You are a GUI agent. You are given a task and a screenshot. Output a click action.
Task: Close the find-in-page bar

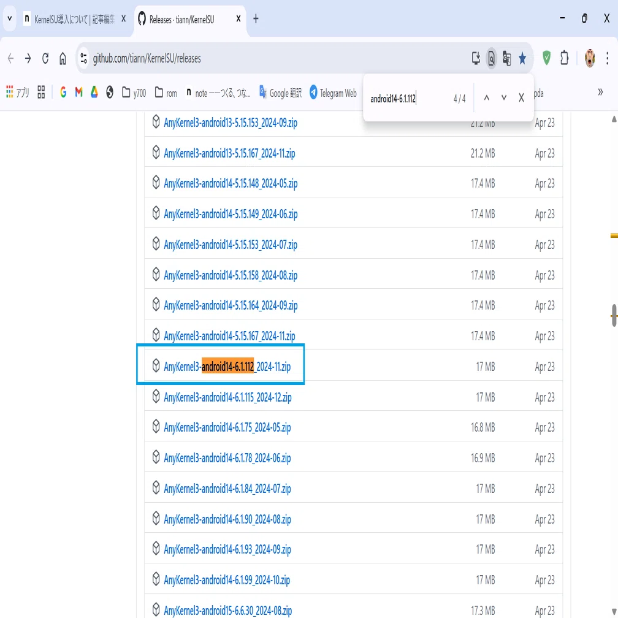(x=521, y=97)
